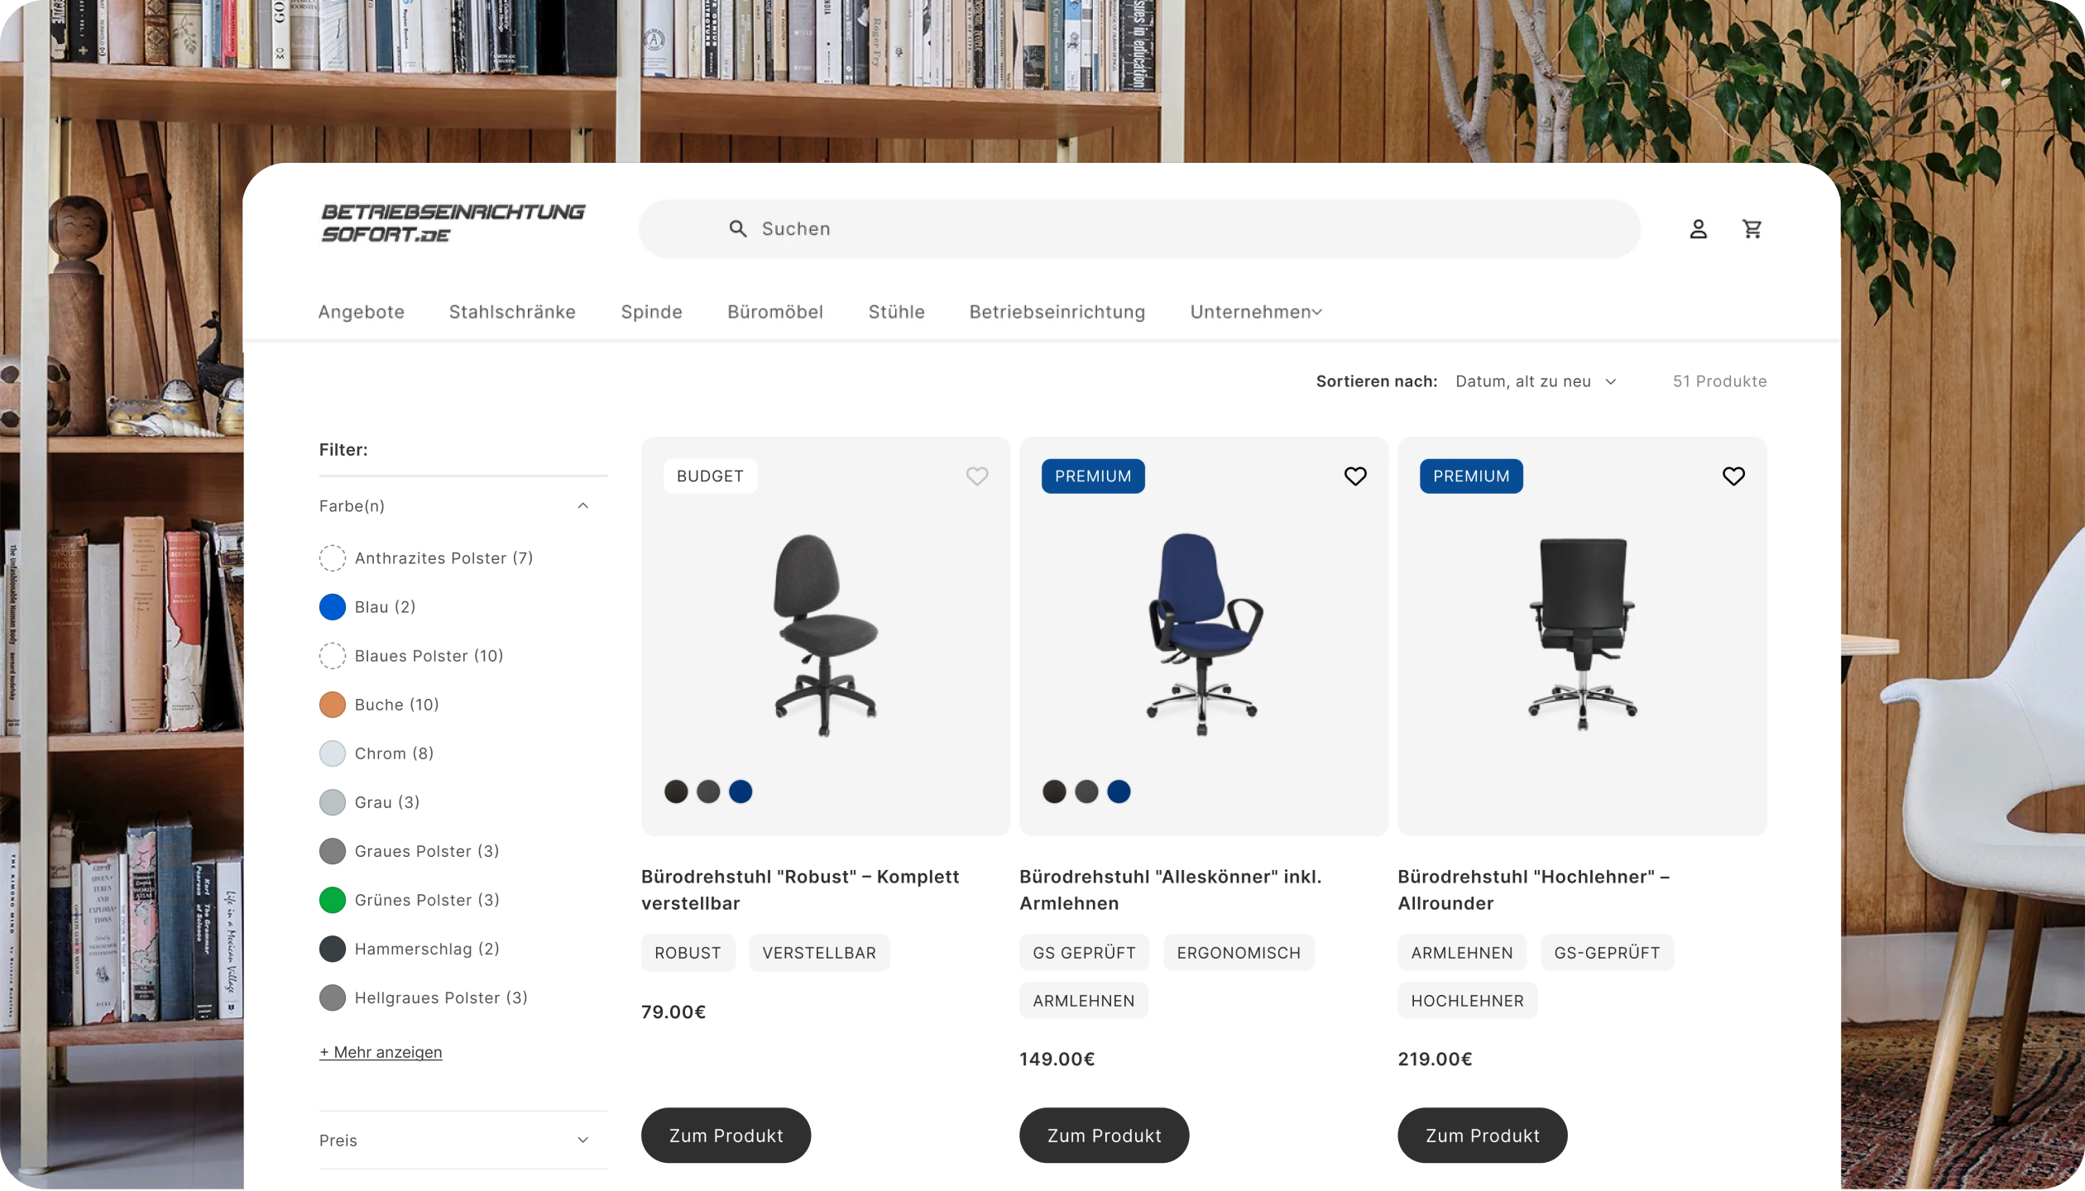Click PREMIUM badge on "Hochlehner" card
The width and height of the screenshot is (2085, 1191).
point(1471,476)
